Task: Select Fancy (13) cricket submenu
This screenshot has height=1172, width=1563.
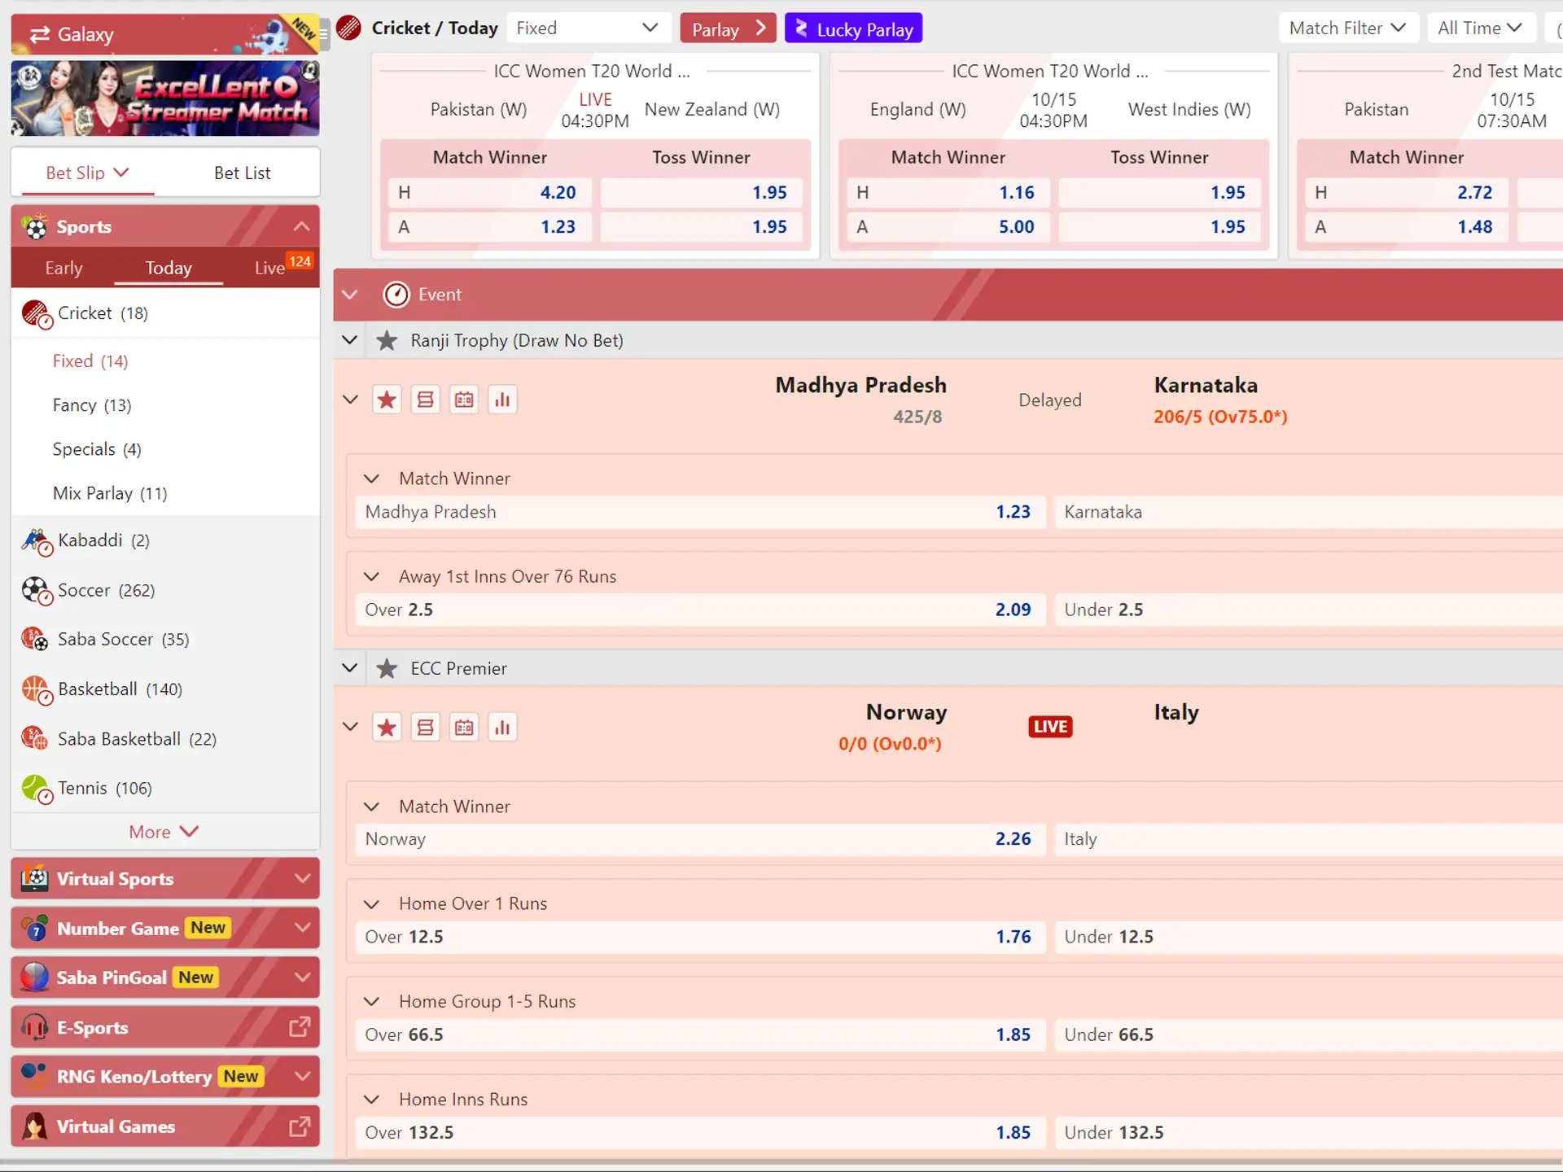Action: click(92, 405)
